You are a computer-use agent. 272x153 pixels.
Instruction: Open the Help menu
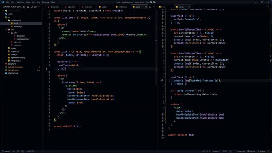point(53,2)
